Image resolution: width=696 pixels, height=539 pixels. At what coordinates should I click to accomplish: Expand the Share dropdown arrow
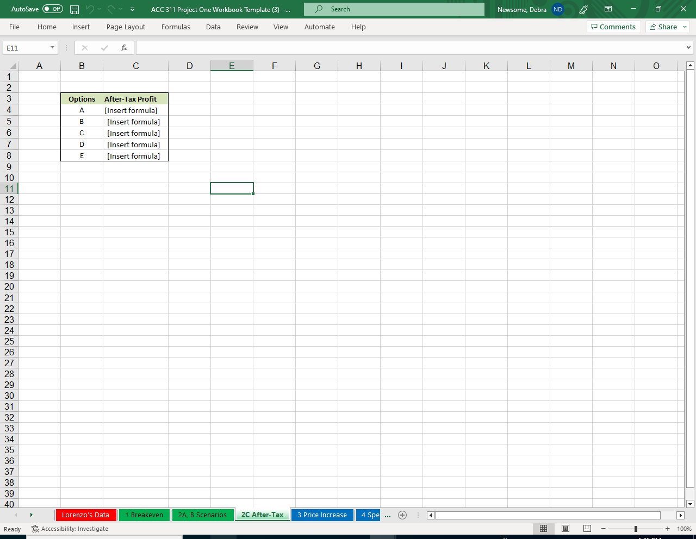pos(685,27)
